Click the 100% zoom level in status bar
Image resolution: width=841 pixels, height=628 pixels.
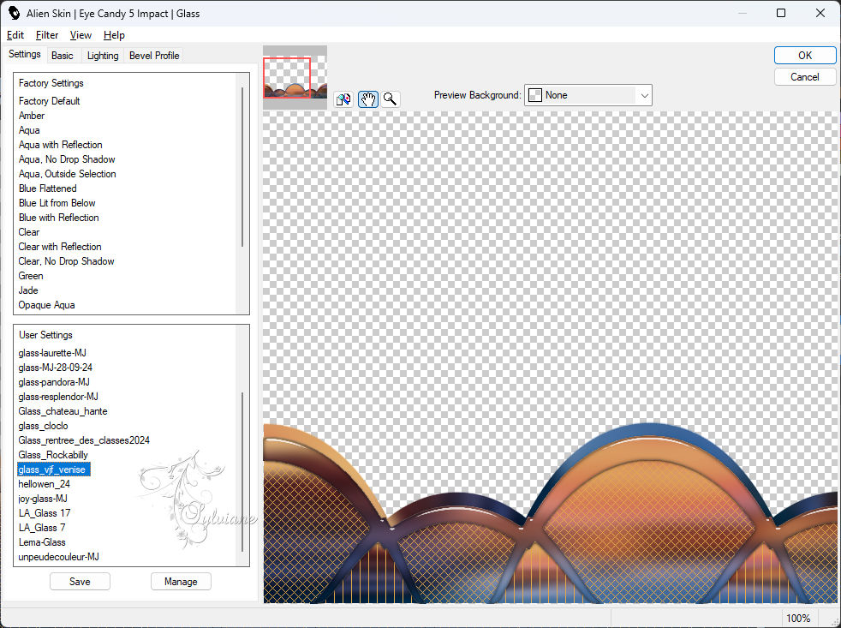(798, 618)
